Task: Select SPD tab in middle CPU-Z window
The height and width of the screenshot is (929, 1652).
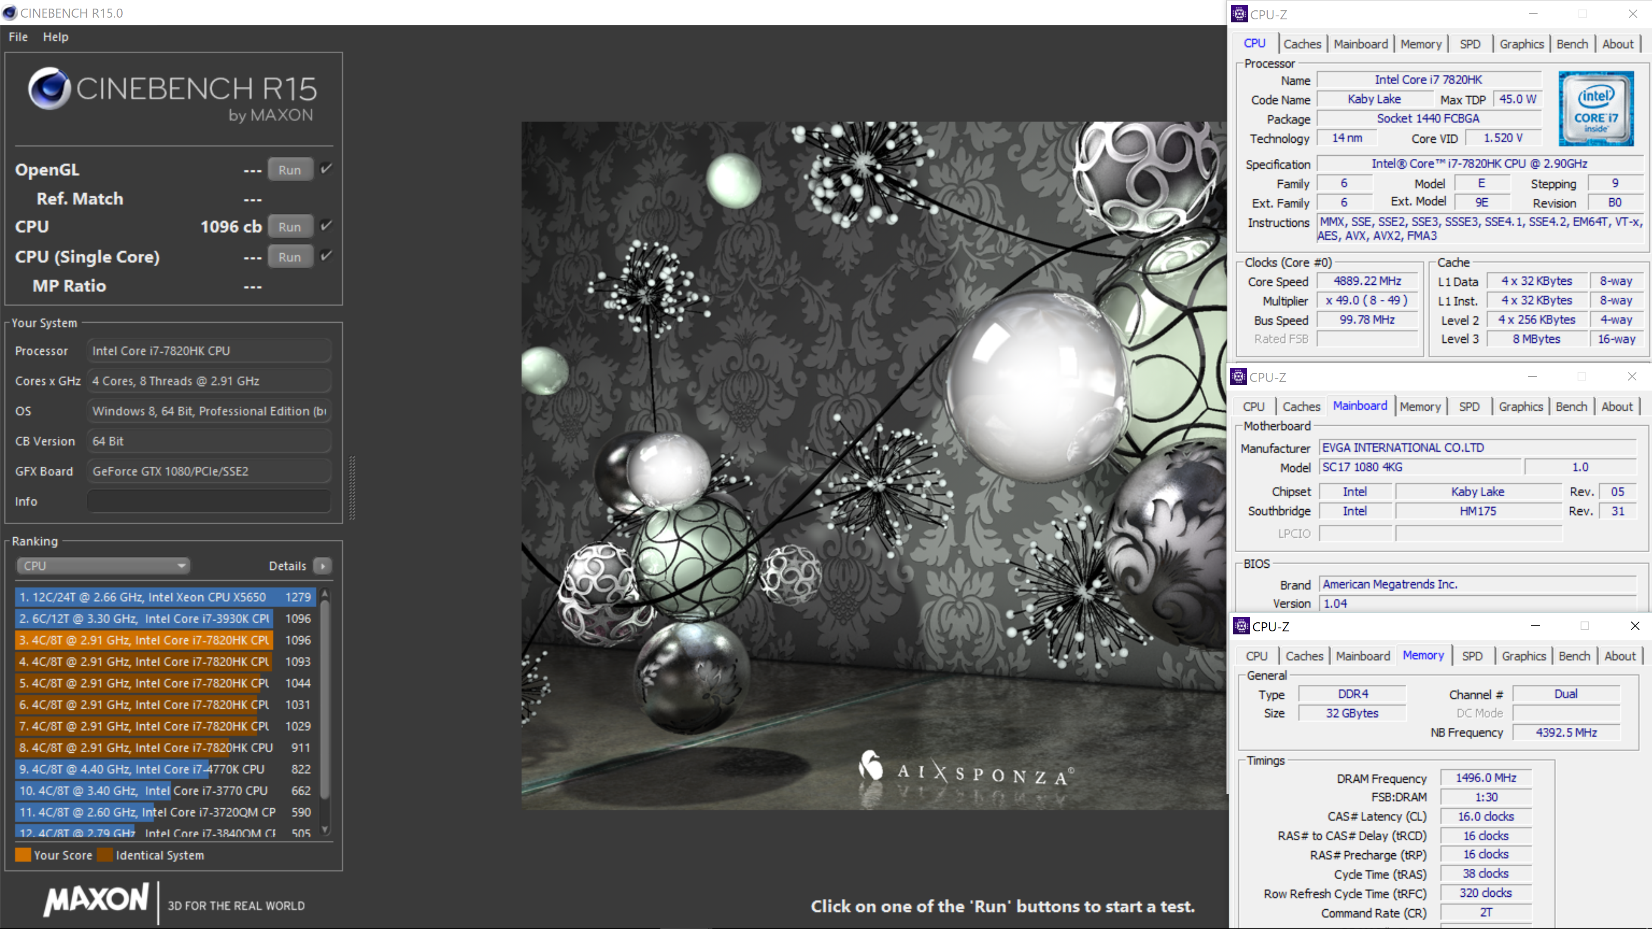Action: (x=1469, y=406)
